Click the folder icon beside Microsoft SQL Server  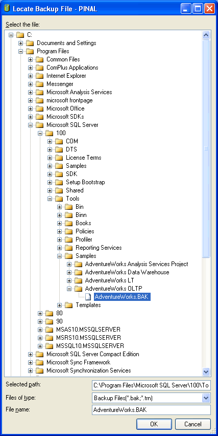pyautogui.click(x=40, y=125)
